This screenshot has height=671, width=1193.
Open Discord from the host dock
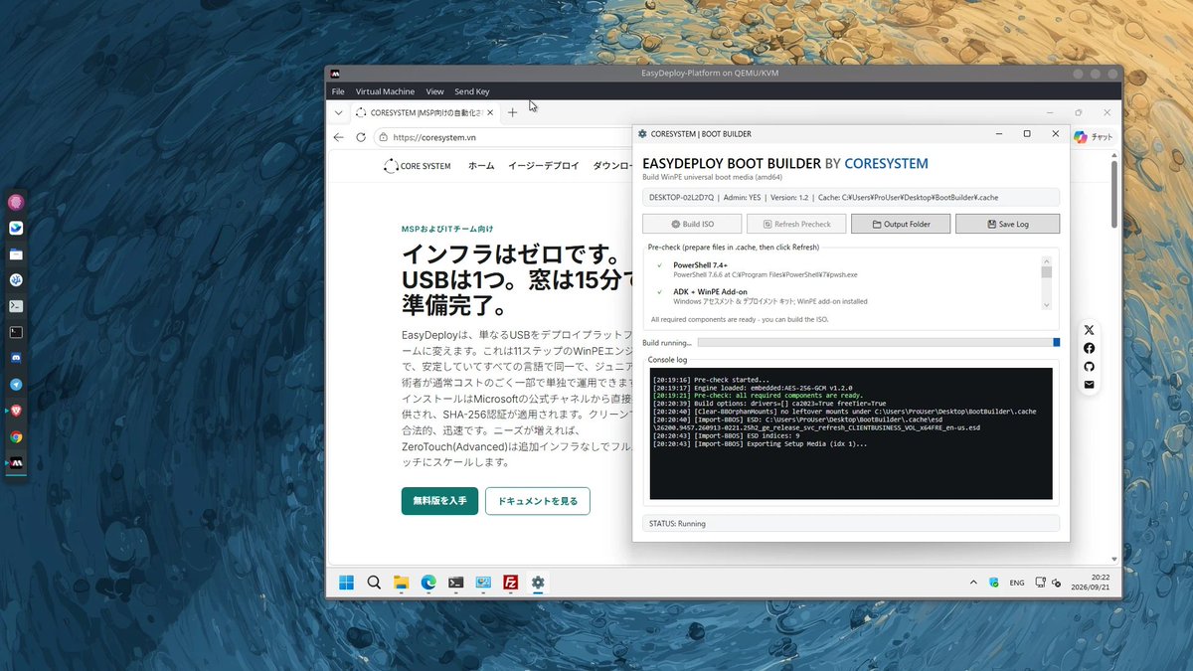tap(16, 358)
